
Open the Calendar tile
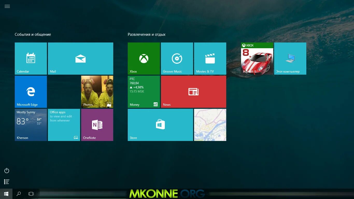pos(31,59)
